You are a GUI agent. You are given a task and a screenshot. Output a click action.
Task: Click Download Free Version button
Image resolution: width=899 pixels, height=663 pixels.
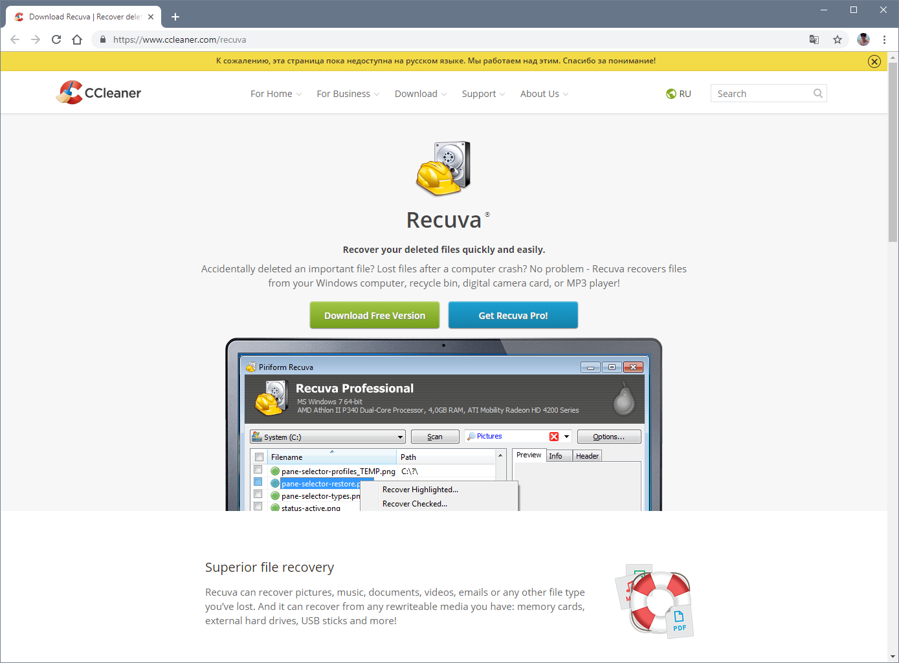375,316
